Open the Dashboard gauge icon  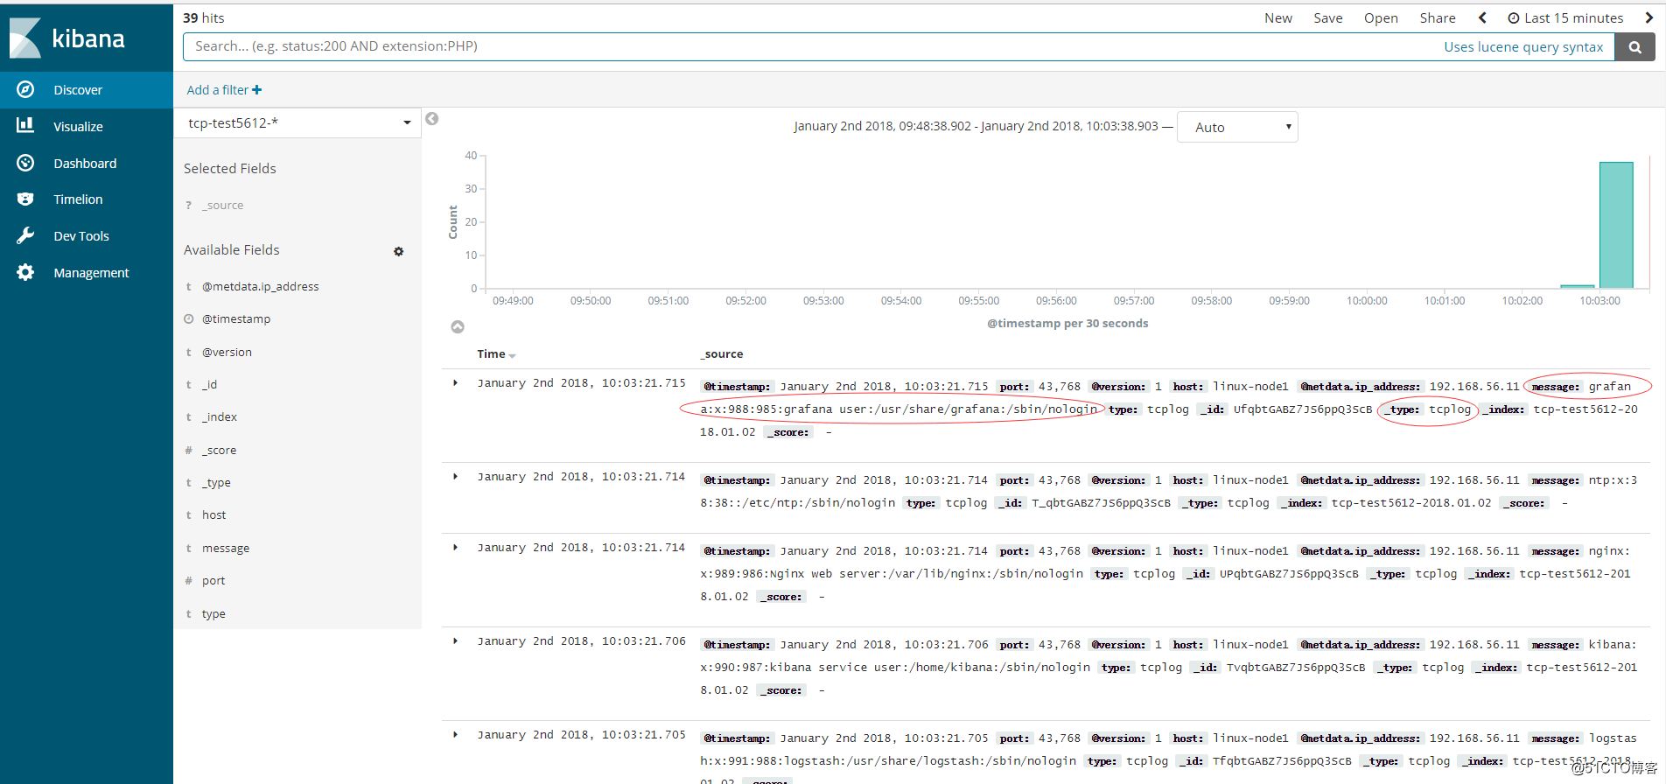click(x=25, y=163)
